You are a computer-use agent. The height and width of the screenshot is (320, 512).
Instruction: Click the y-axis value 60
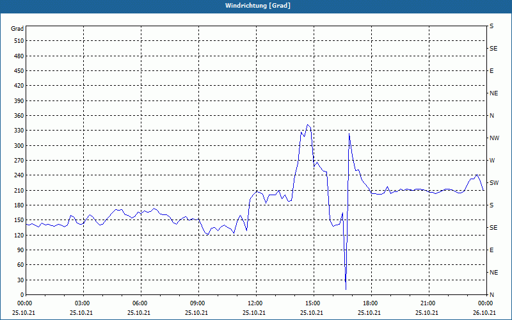coord(20,265)
